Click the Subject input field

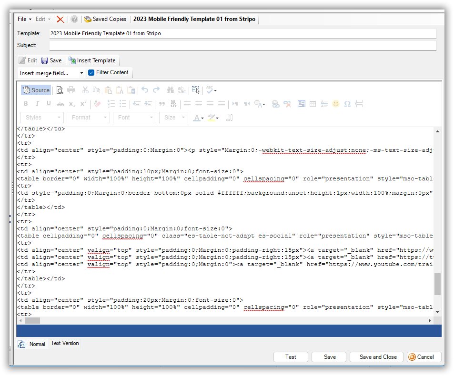pyautogui.click(x=242, y=45)
